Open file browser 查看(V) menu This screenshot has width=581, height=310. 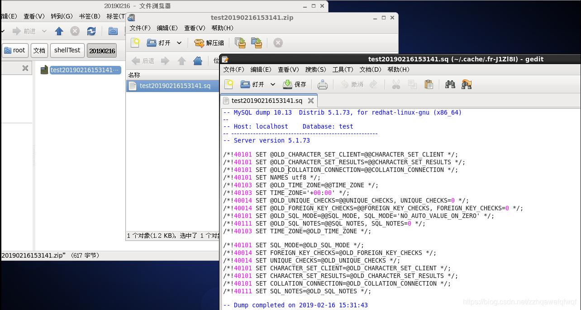pos(34,16)
